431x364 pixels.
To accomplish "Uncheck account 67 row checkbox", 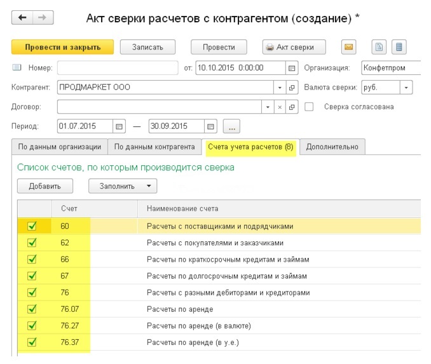I will click(x=32, y=276).
